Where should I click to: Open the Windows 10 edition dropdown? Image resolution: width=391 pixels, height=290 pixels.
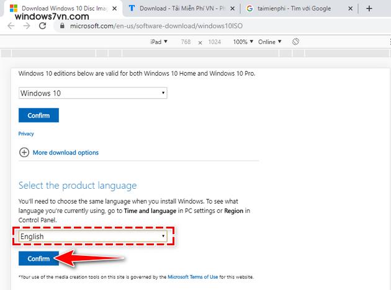coord(92,93)
